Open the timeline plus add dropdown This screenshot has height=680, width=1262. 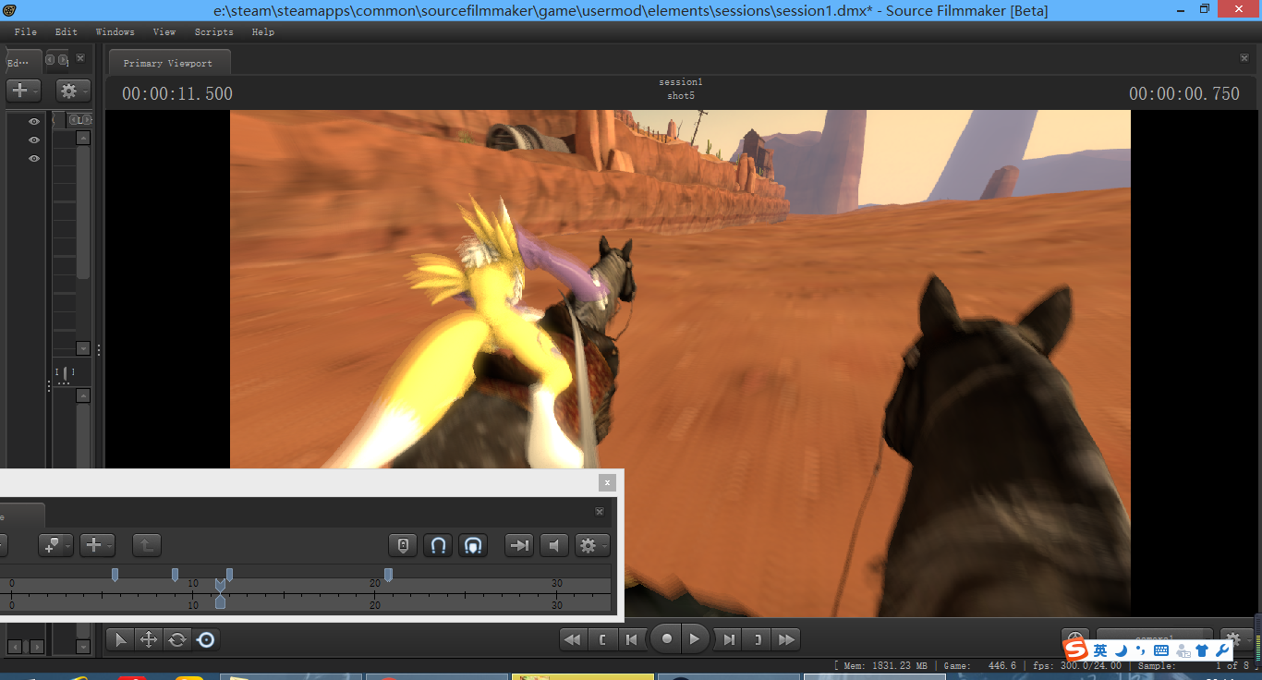pos(97,545)
